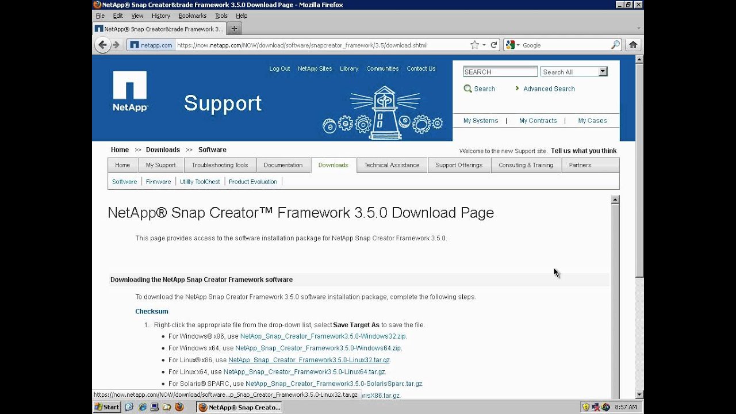The width and height of the screenshot is (736, 414).
Task: Click the green Search magnifier icon
Action: [468, 89]
